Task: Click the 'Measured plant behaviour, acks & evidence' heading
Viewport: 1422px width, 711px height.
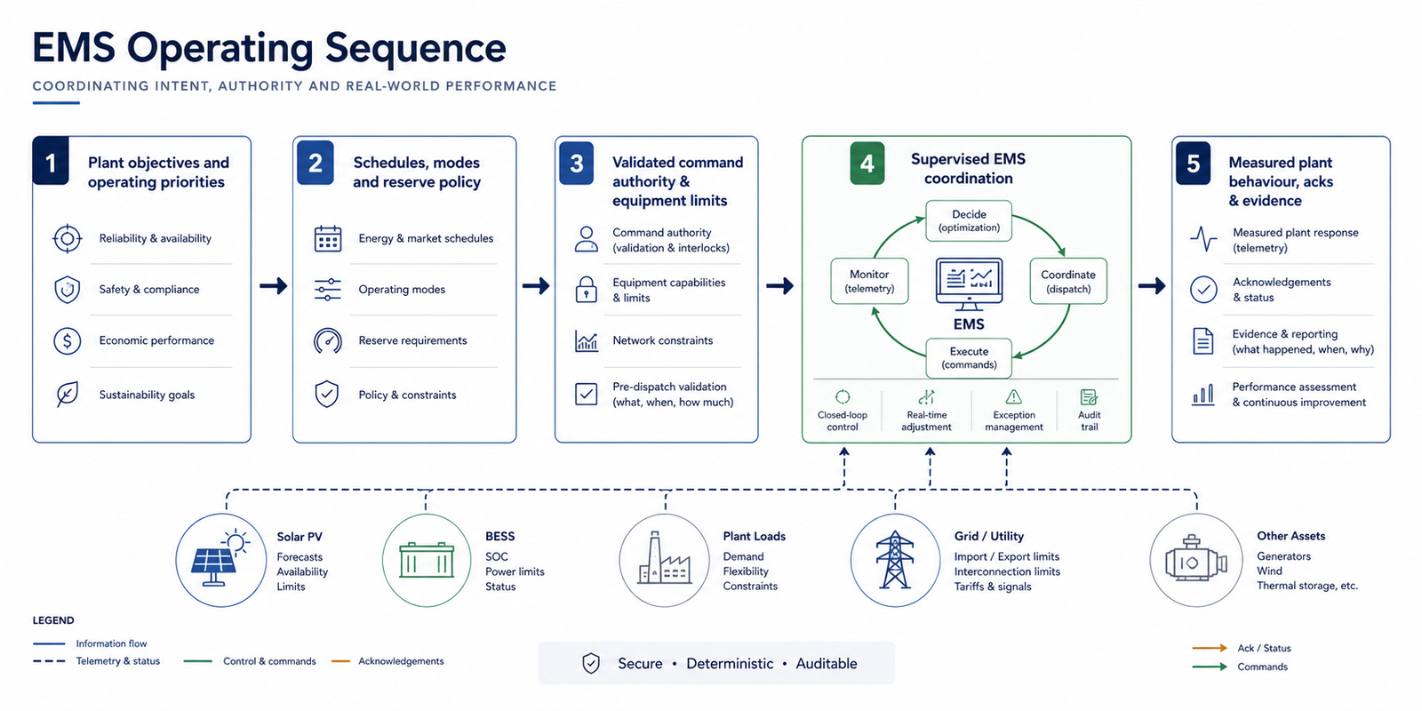Action: pos(1281,181)
